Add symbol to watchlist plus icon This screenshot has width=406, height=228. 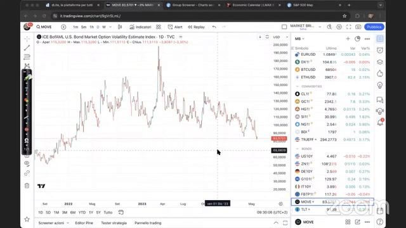click(x=348, y=39)
